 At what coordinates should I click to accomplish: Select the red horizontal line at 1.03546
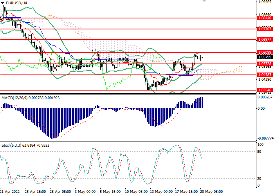pos(128,90)
